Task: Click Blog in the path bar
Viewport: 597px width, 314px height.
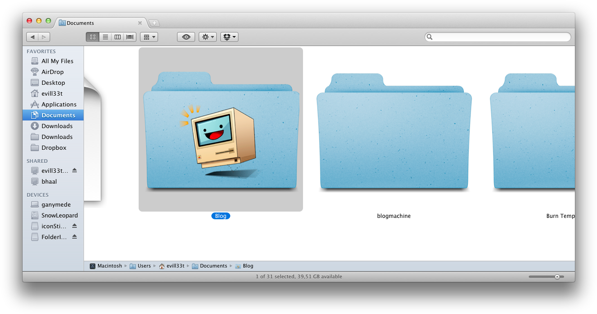Action: [244, 266]
